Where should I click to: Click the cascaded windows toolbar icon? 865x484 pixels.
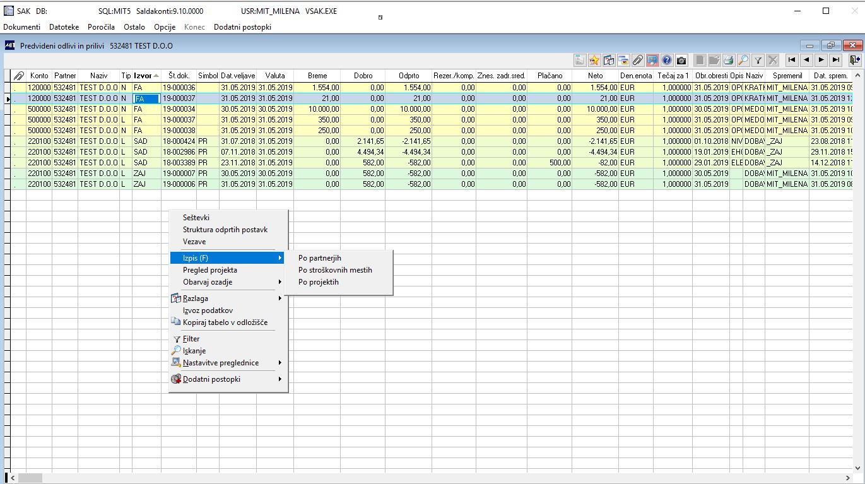pos(623,60)
